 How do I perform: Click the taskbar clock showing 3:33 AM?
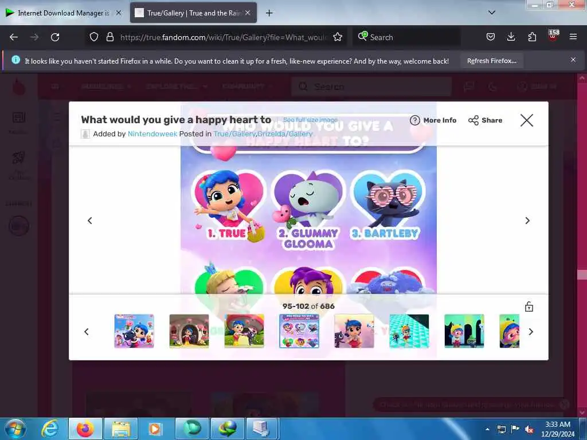click(558, 429)
